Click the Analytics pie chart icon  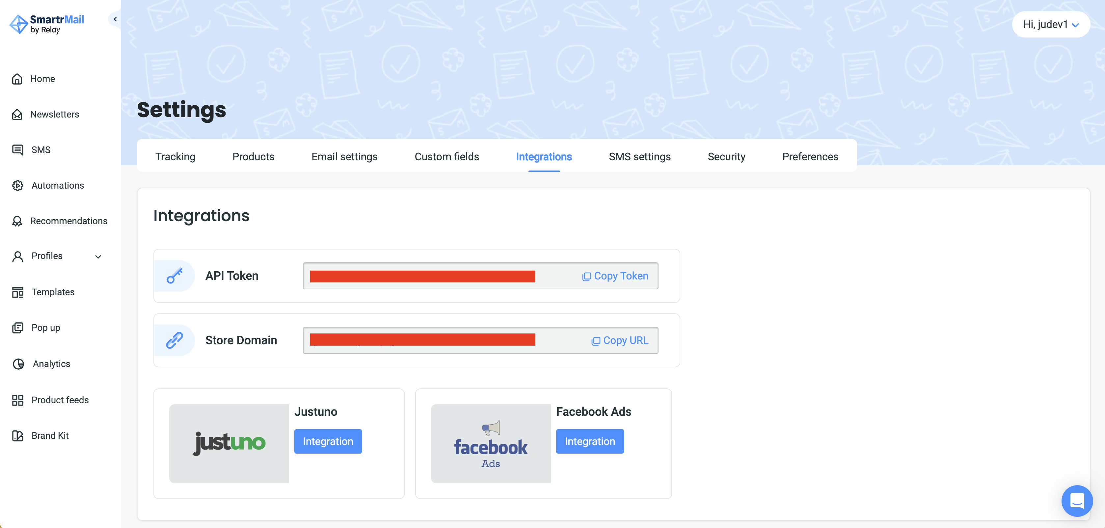tap(18, 364)
